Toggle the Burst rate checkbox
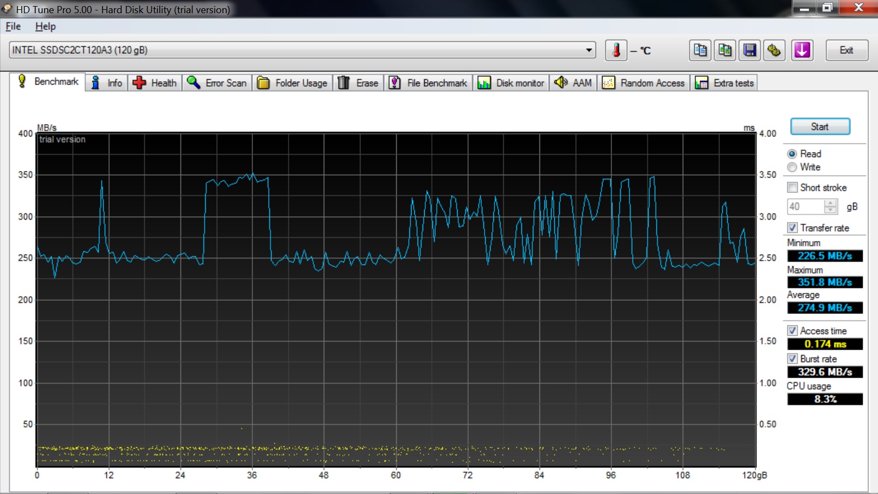Viewport: 878px width, 494px height. tap(792, 358)
